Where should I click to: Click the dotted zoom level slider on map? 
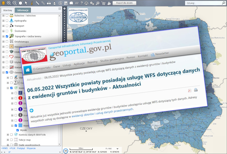pos(65,27)
